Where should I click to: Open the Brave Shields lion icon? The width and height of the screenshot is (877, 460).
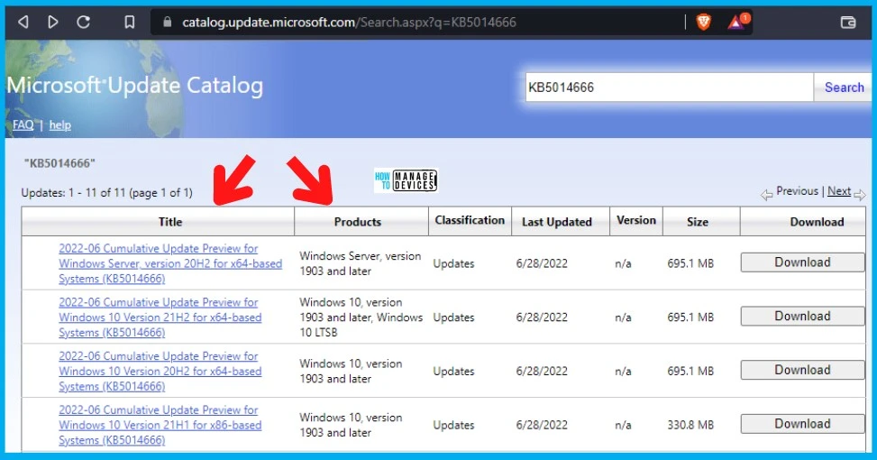(703, 22)
